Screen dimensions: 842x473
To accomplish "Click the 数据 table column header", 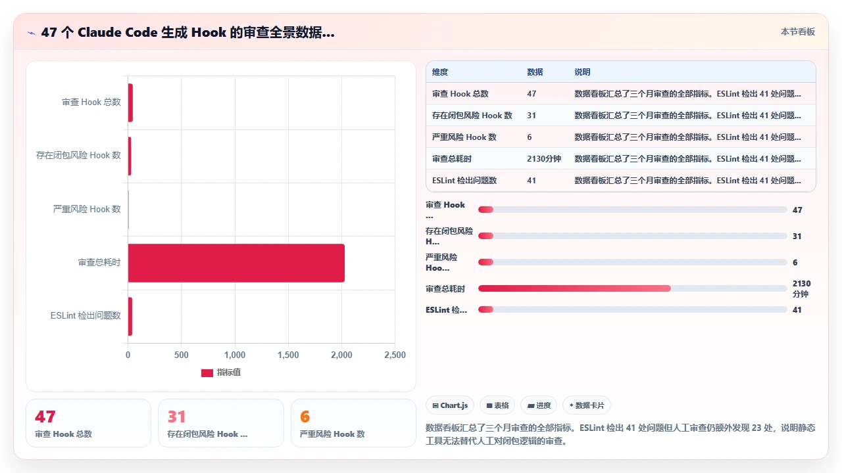I will 535,72.
